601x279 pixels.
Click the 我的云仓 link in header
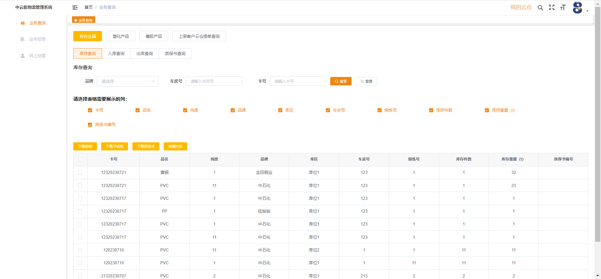point(521,7)
